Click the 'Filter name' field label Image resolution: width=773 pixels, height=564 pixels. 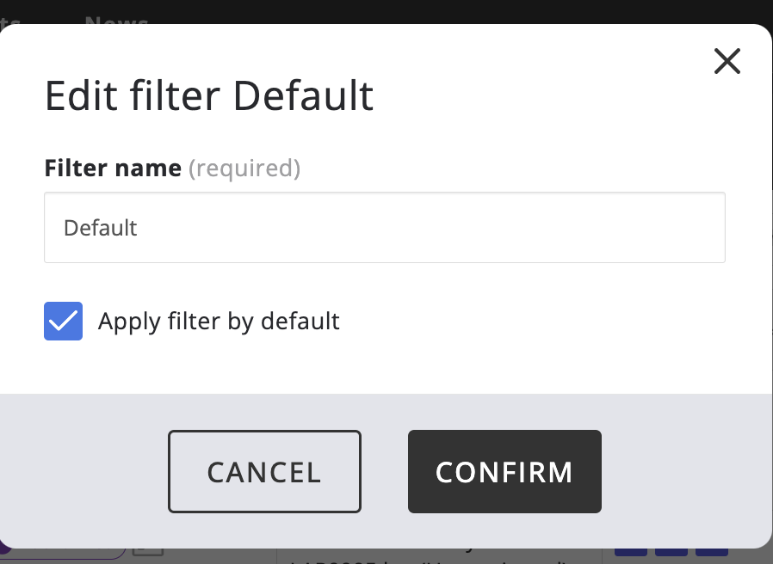(113, 168)
